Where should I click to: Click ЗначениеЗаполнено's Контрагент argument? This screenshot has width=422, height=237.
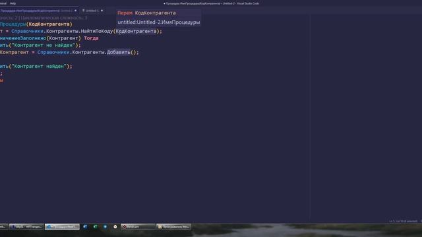(63, 38)
